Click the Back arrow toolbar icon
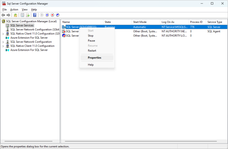The image size is (228, 149). click(x=3, y=15)
